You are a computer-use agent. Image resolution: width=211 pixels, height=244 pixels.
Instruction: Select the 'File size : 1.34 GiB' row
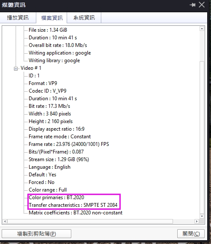[48, 30]
